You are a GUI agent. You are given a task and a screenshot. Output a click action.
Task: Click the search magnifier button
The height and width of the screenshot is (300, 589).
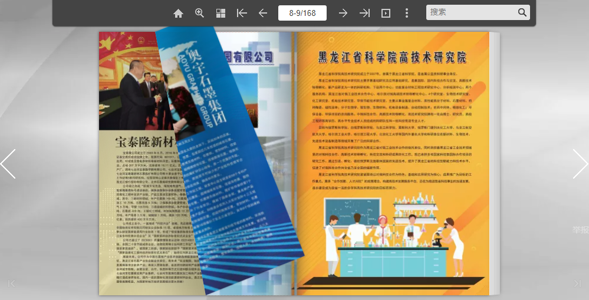522,12
